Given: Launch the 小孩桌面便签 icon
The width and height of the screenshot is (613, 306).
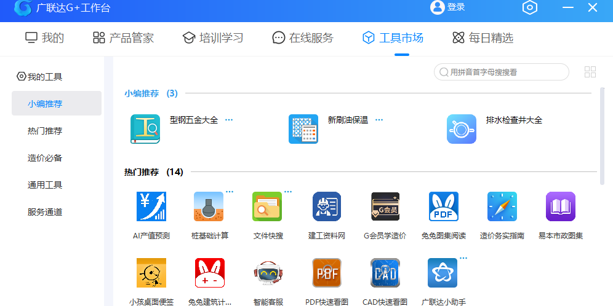Looking at the screenshot, I should [151, 273].
